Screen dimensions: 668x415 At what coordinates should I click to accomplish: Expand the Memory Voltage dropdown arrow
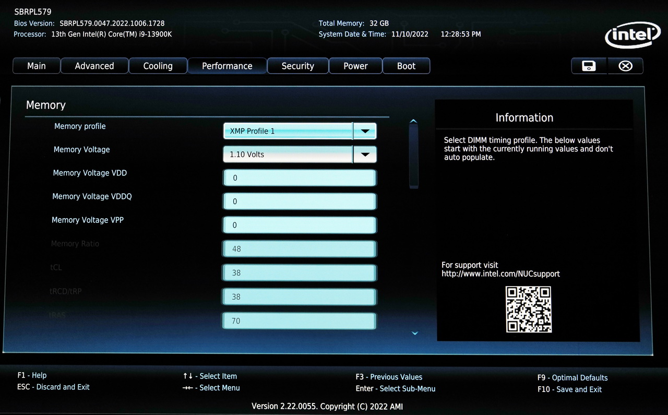[x=365, y=155]
